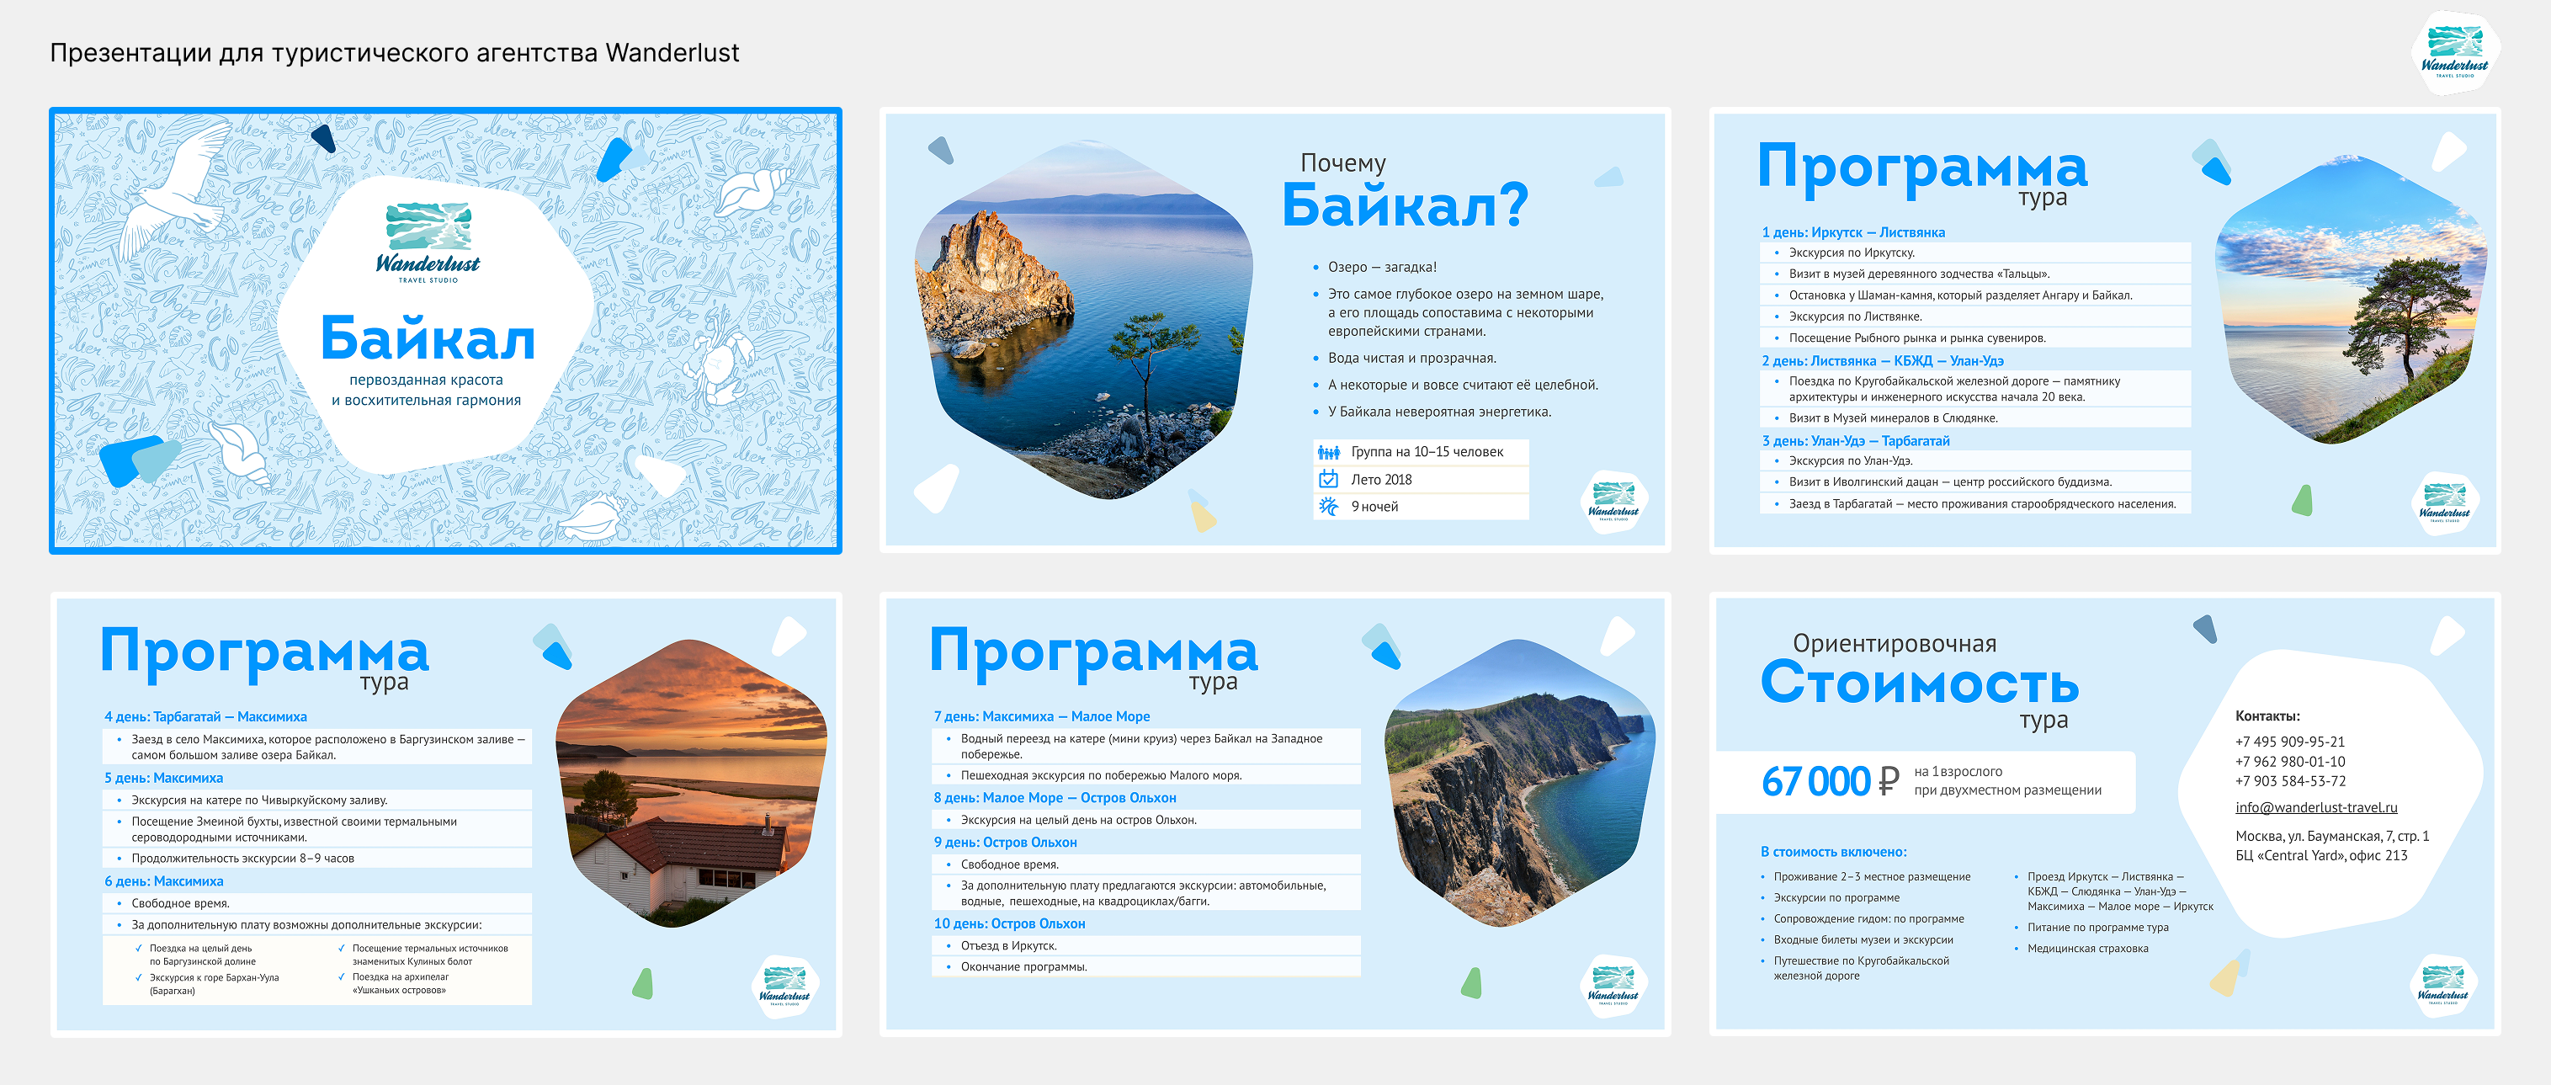Click the Визит в Иволгинский дацан row
Screen dimensions: 2551x1085
click(x=1975, y=482)
